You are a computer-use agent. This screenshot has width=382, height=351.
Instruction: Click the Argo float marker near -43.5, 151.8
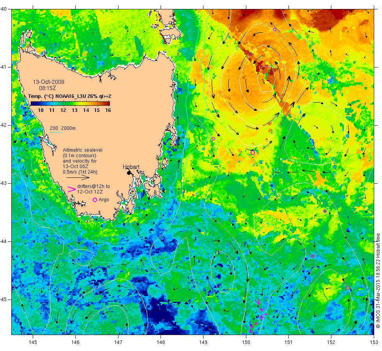pyautogui.click(x=325, y=211)
